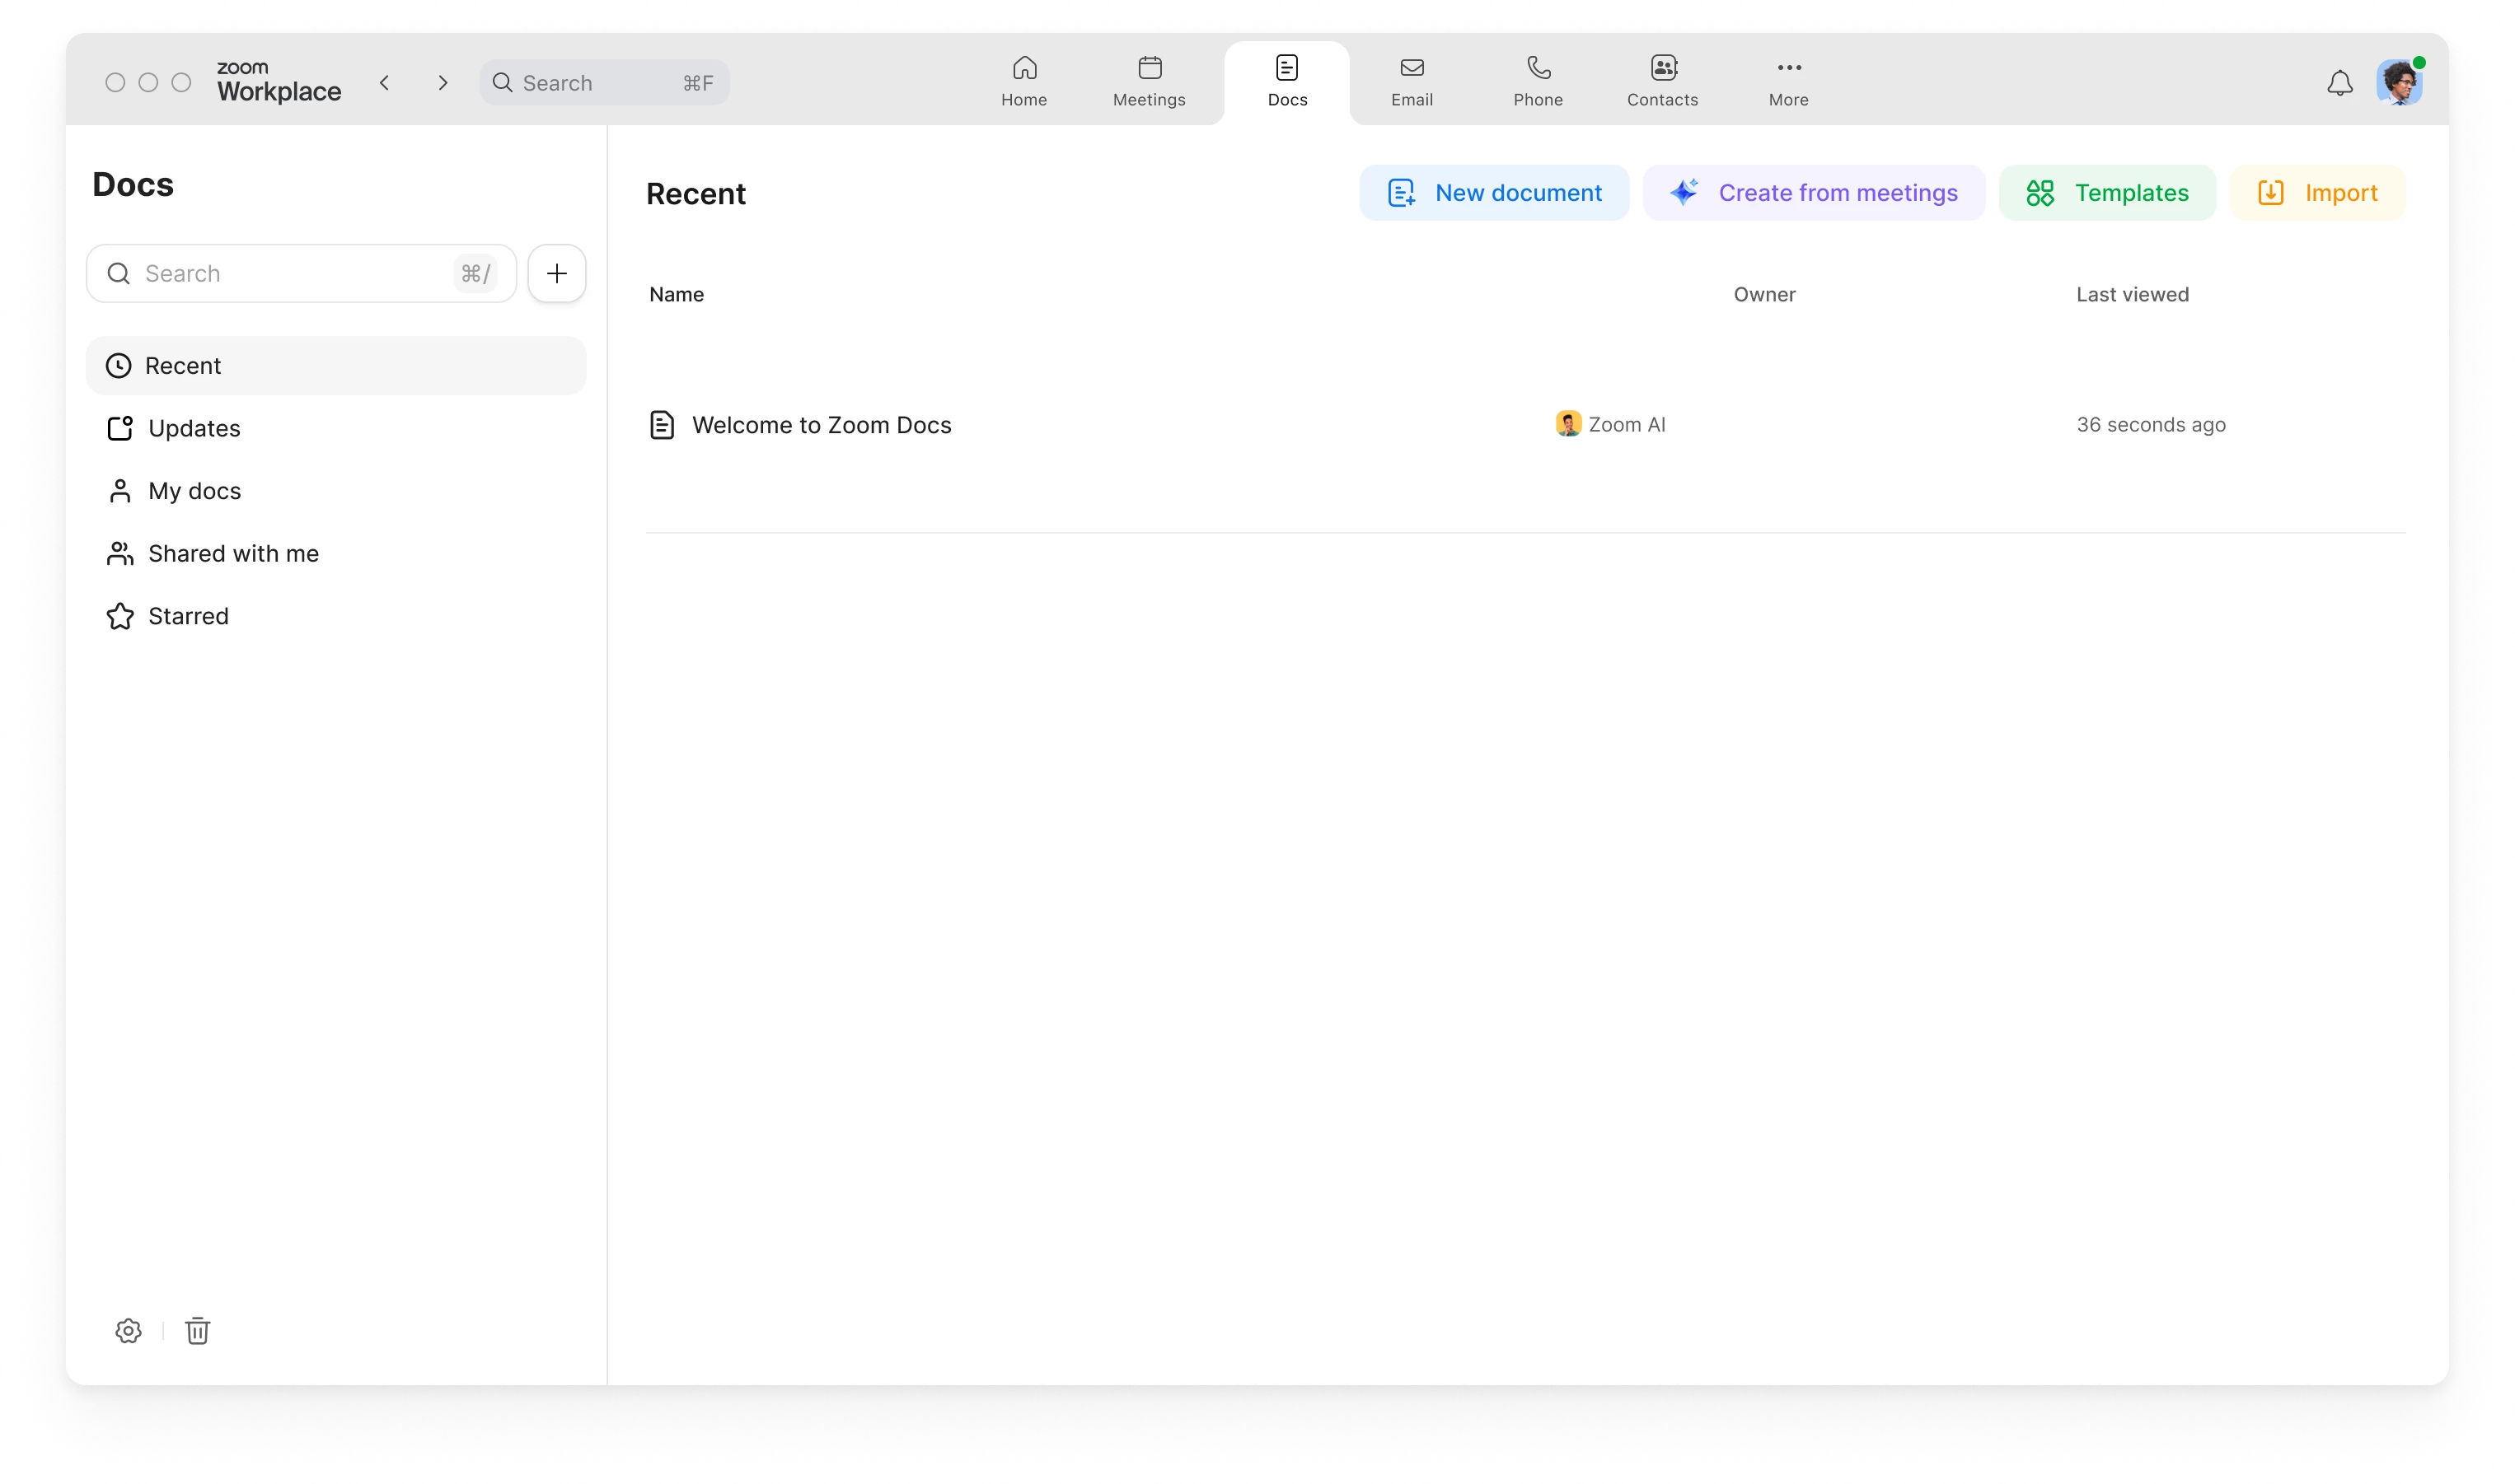Click the plus button beside sidebar search
The image size is (2515, 1484).
[556, 273]
